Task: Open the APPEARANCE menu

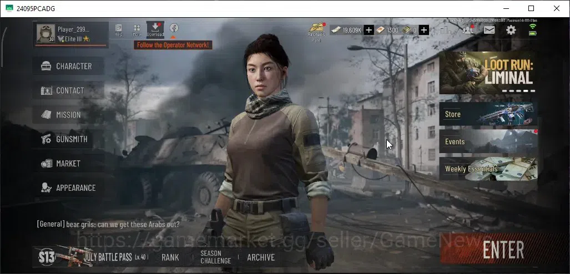Action: click(x=68, y=188)
